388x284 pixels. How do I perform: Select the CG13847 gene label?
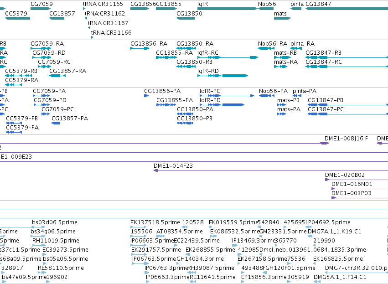coord(318,4)
